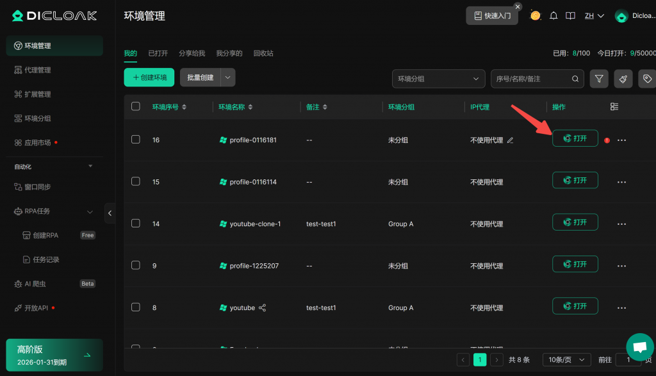Open the 环境分组 dropdown filter
Viewport: 656px width, 376px height.
[x=438, y=79]
